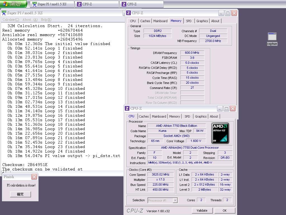Click the Package Socket AM2+ (940) field
This screenshot has width=286, height=215.
pyautogui.click(x=177, y=136)
